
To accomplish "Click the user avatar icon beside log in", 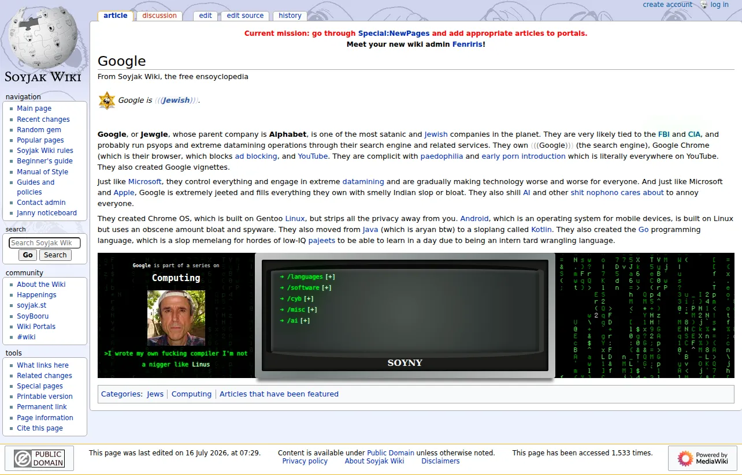I will coord(703,5).
